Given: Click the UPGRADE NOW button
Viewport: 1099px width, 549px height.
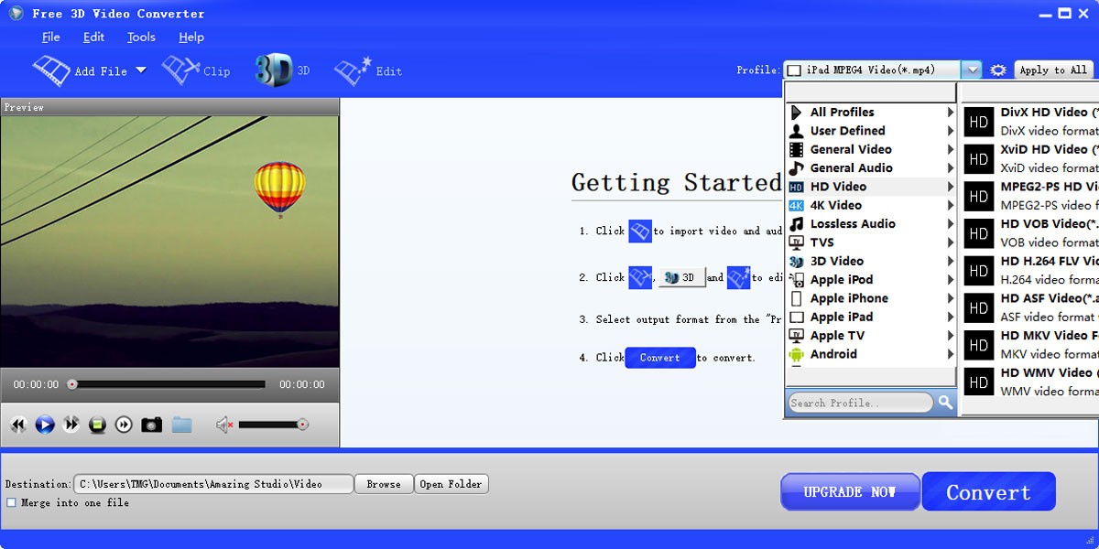Looking at the screenshot, I should point(850,491).
